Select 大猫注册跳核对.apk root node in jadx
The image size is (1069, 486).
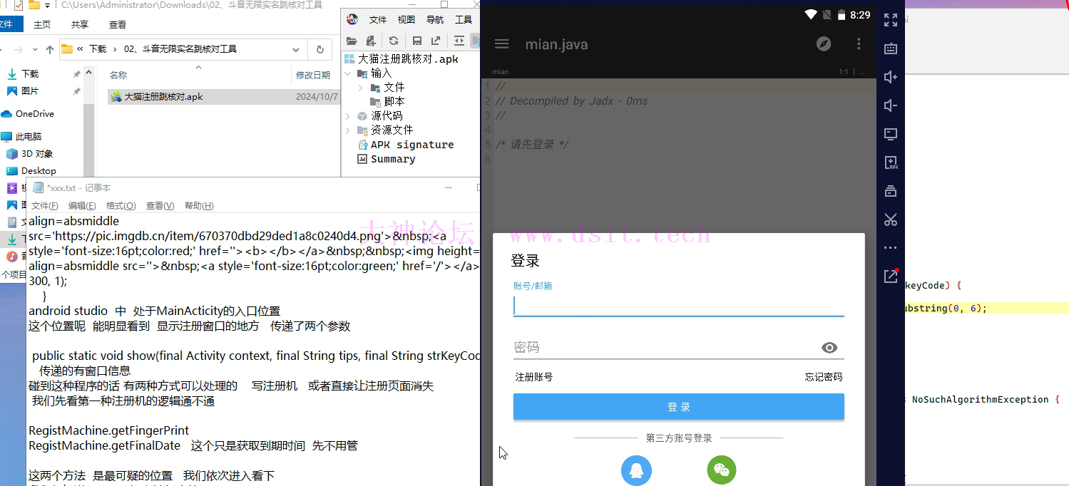tap(408, 59)
